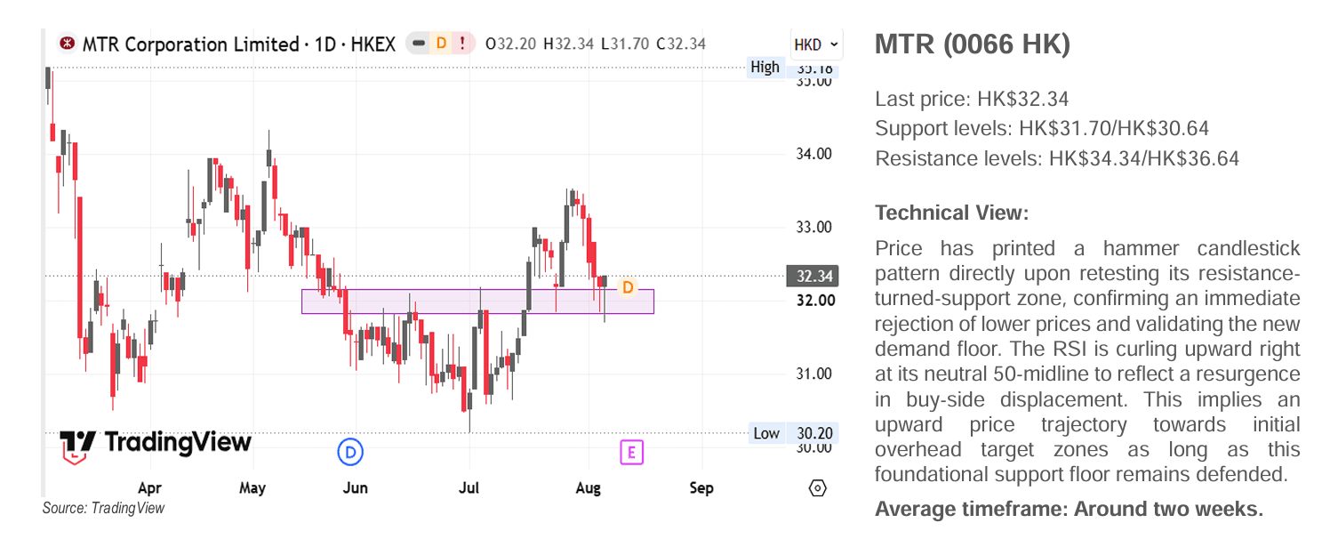Click the Apr label on time axis
This screenshot has height=539, width=1330.
pyautogui.click(x=149, y=487)
